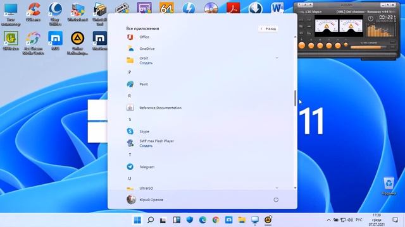Open Windows Security shield on taskbar
The image size is (405, 227).
point(190,220)
